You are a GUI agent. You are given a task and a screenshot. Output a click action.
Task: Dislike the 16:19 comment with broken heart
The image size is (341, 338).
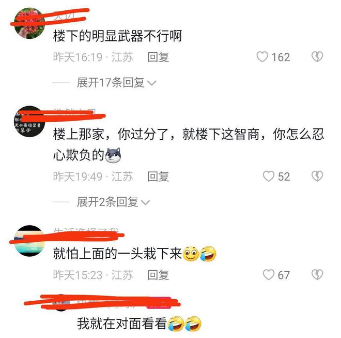317,57
